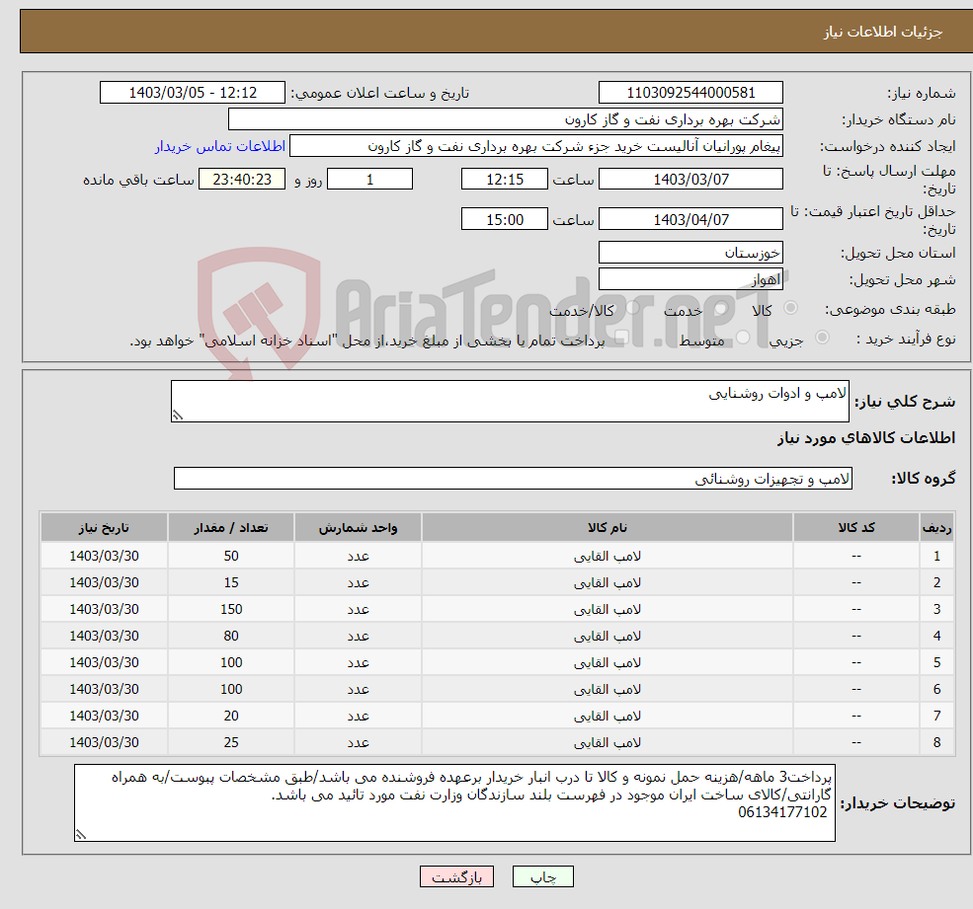Click the چاپ (print) button
973x909 pixels.
(x=543, y=876)
